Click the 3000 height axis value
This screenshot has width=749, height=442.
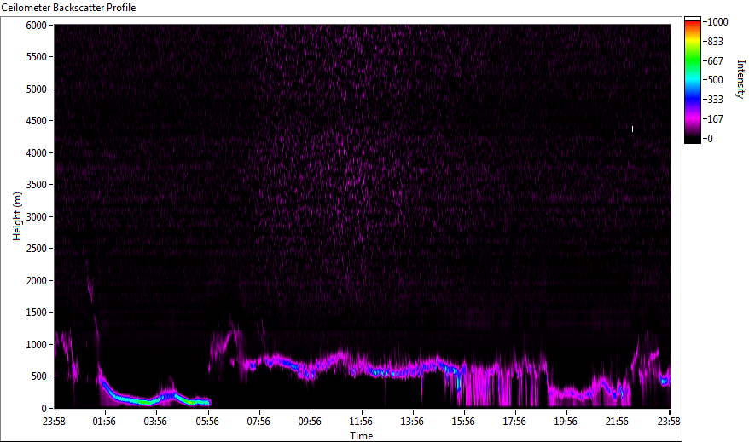coord(37,217)
